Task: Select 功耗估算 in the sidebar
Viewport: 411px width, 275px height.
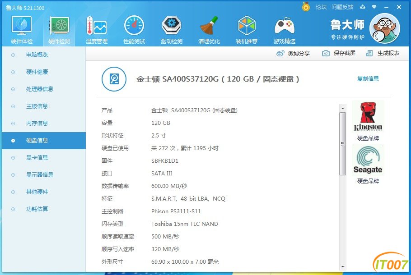Action: [x=37, y=209]
